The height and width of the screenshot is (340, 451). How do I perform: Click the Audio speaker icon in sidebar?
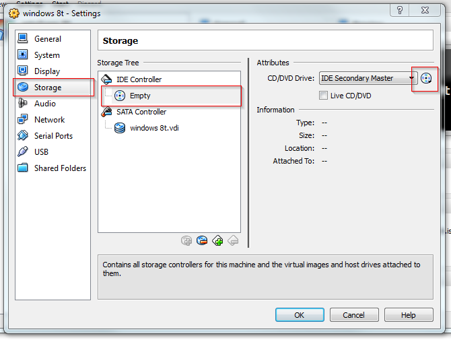coord(23,103)
